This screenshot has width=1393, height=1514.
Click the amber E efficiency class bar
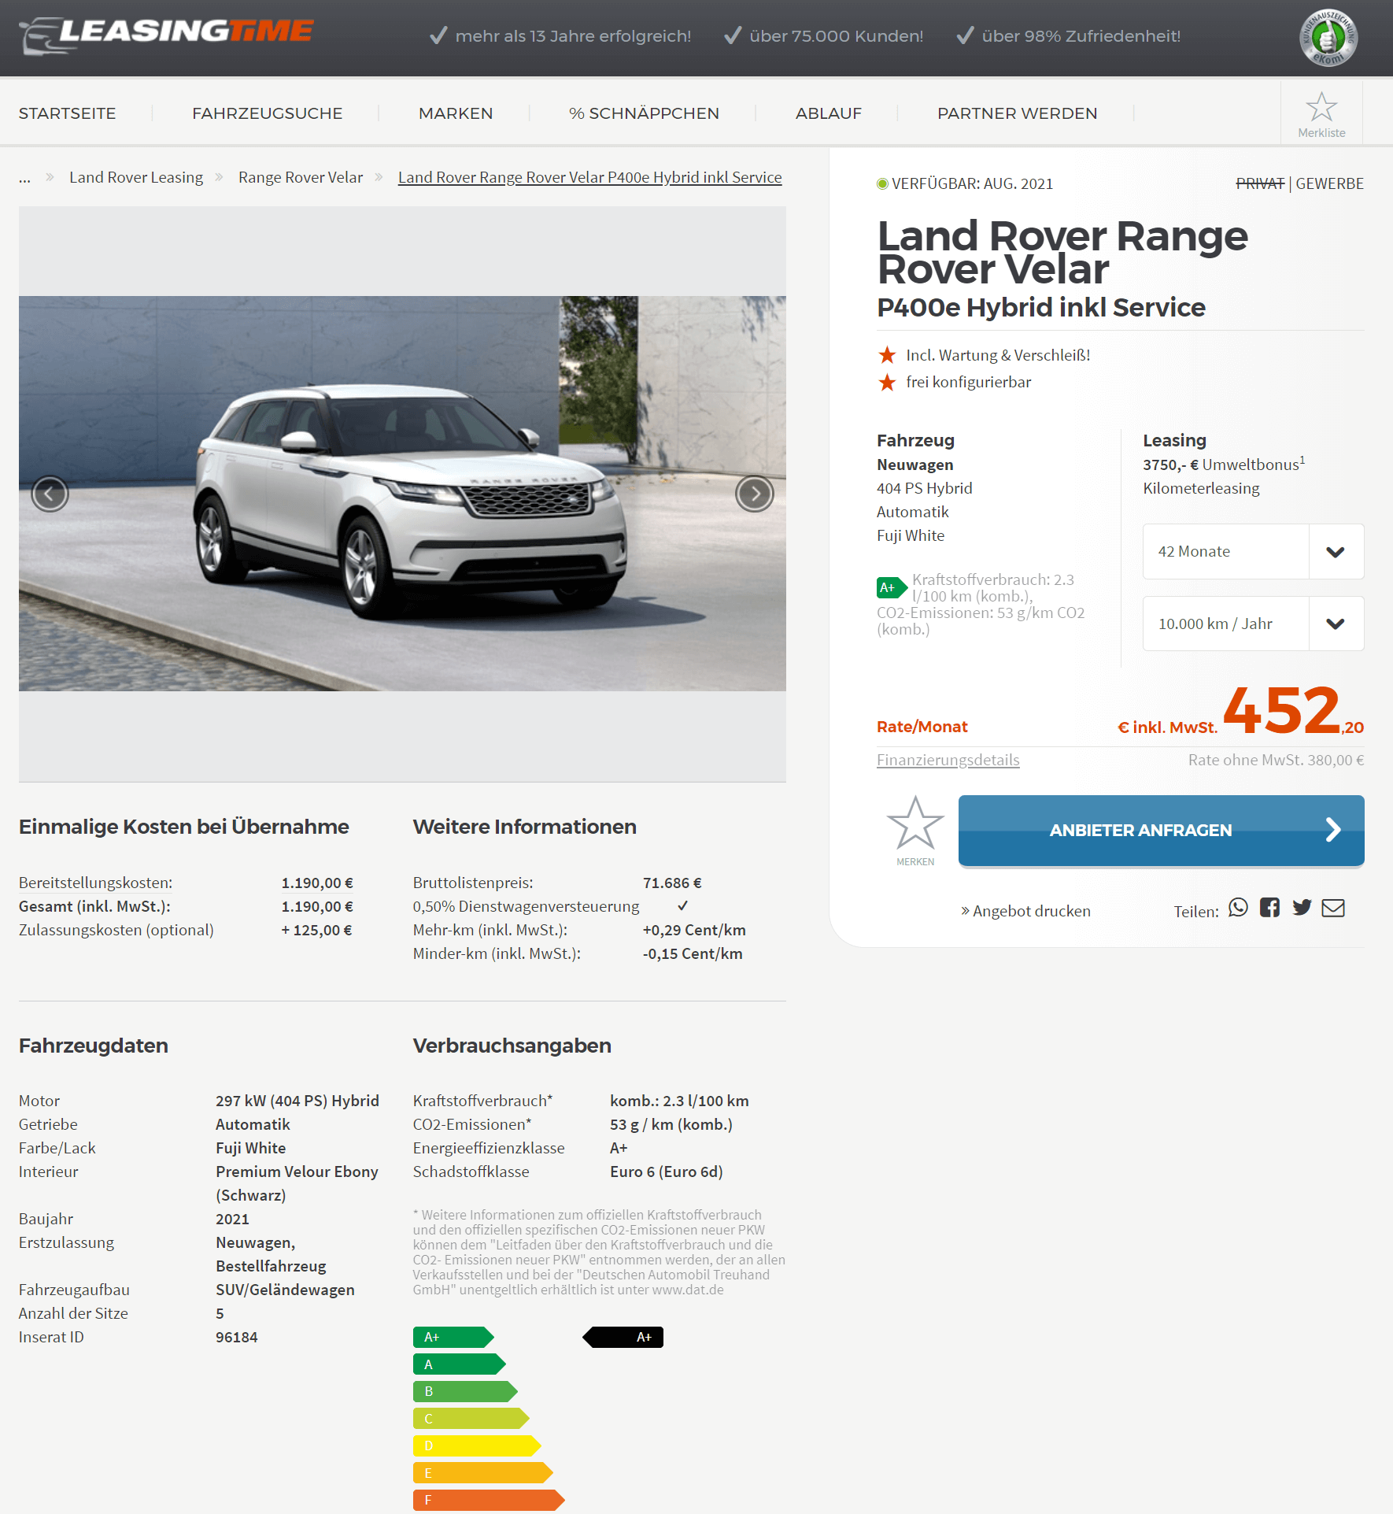483,1473
